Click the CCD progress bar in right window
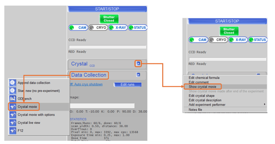The height and width of the screenshot is (144, 275). point(228,59)
